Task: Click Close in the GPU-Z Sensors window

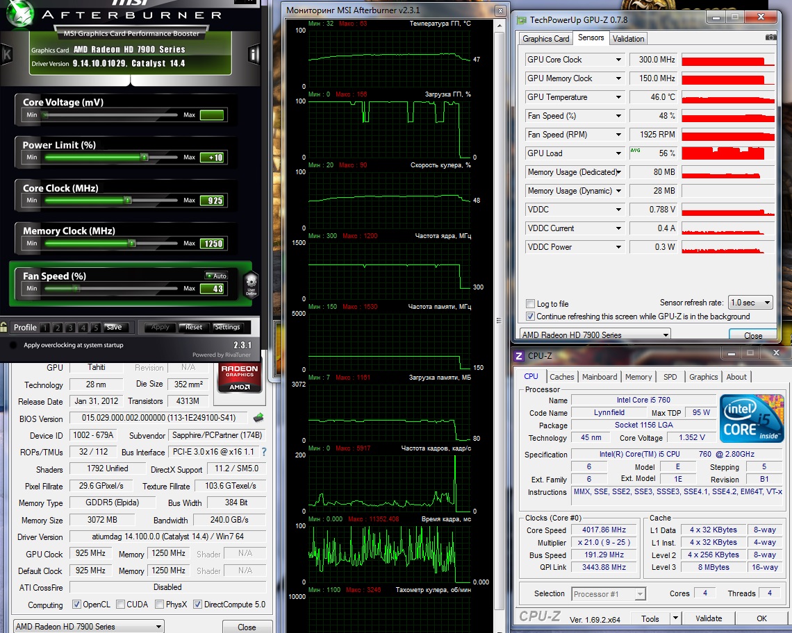Action: [752, 335]
